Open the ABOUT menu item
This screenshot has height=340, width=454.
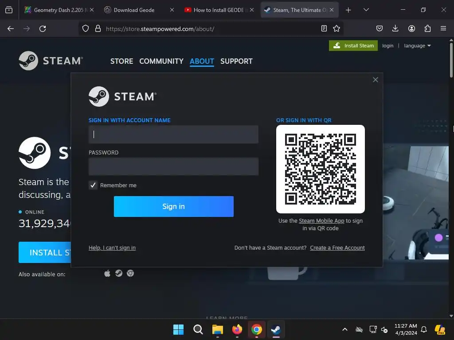click(202, 61)
